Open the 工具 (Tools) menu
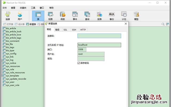The image size is (171, 107). [33, 8]
